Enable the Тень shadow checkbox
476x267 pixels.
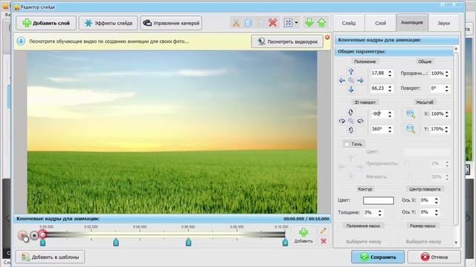click(347, 145)
